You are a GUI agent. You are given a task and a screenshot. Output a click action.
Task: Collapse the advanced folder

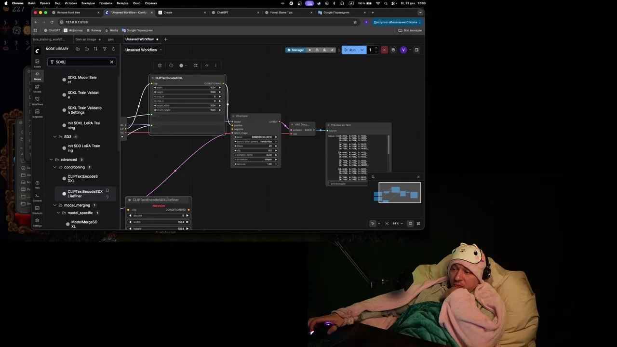(x=51, y=160)
